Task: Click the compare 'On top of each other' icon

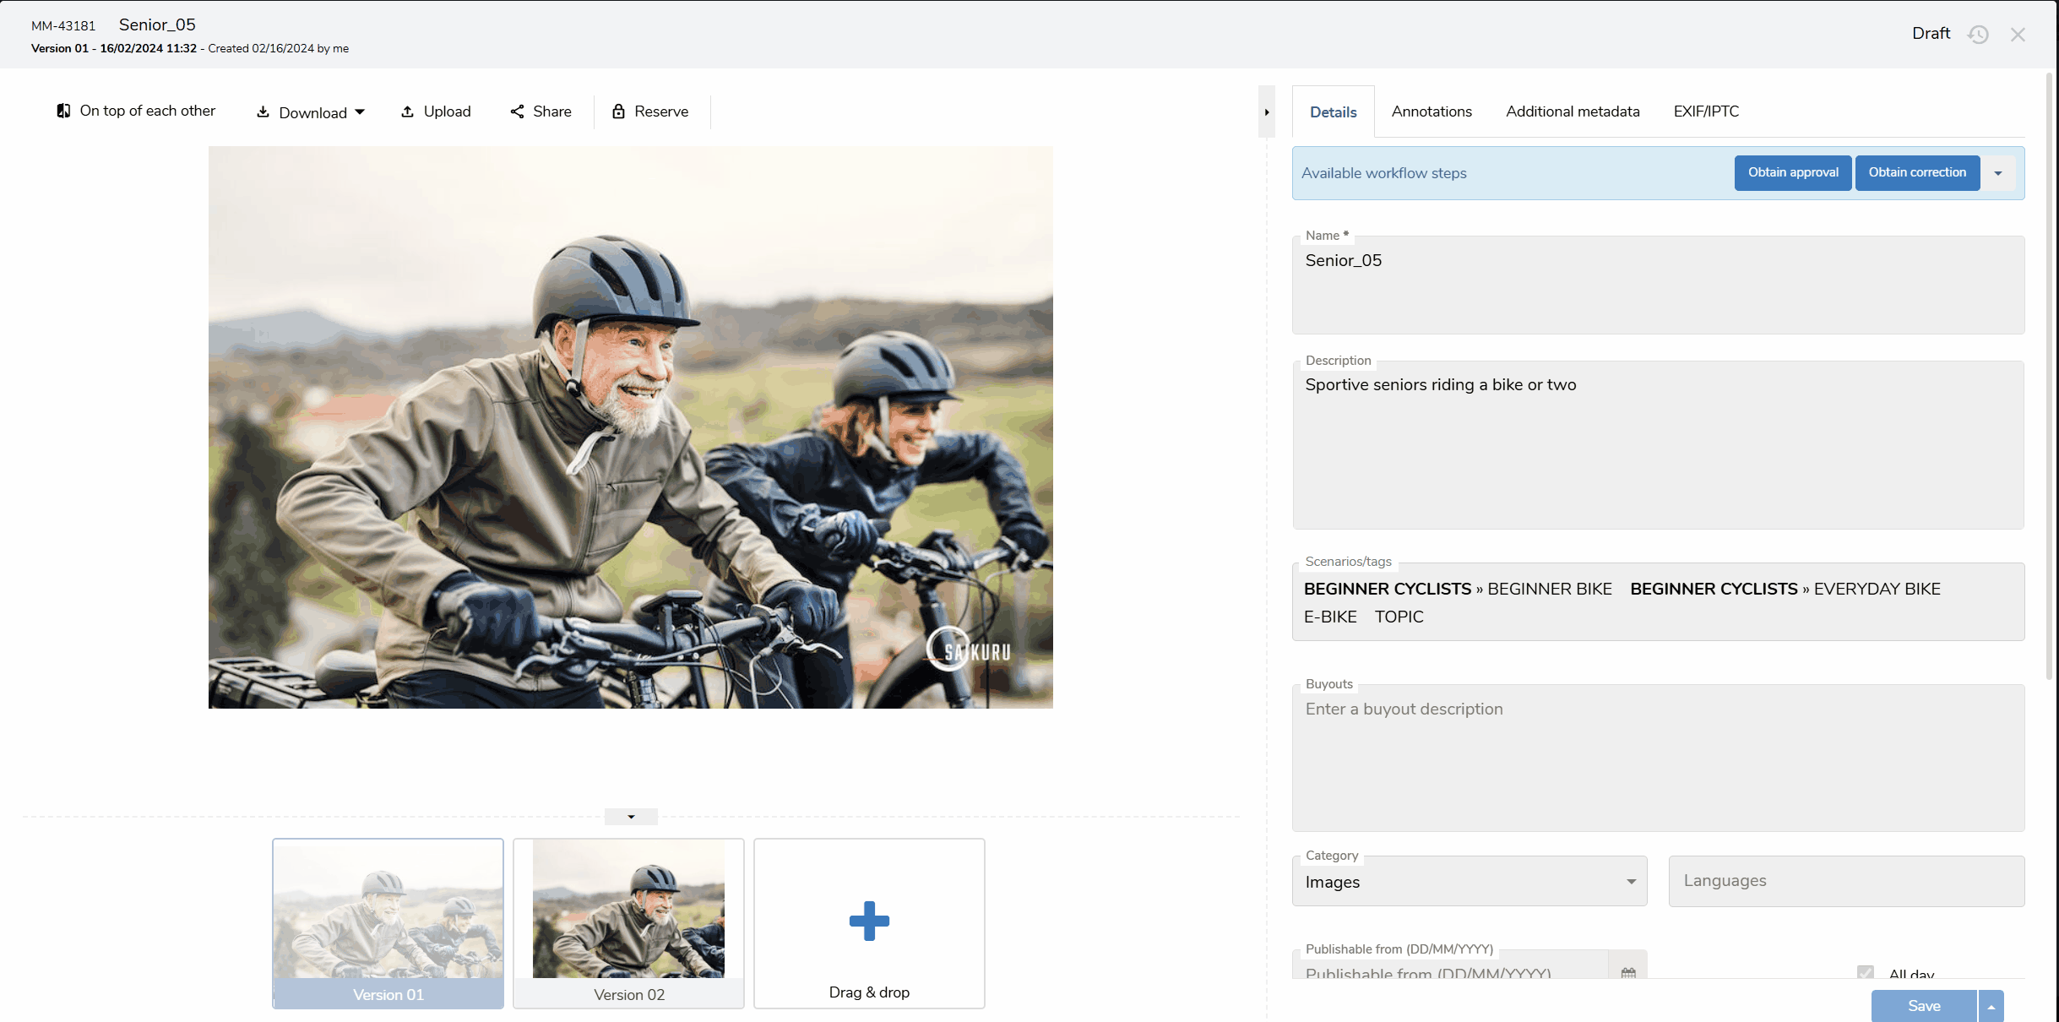Action: (63, 111)
